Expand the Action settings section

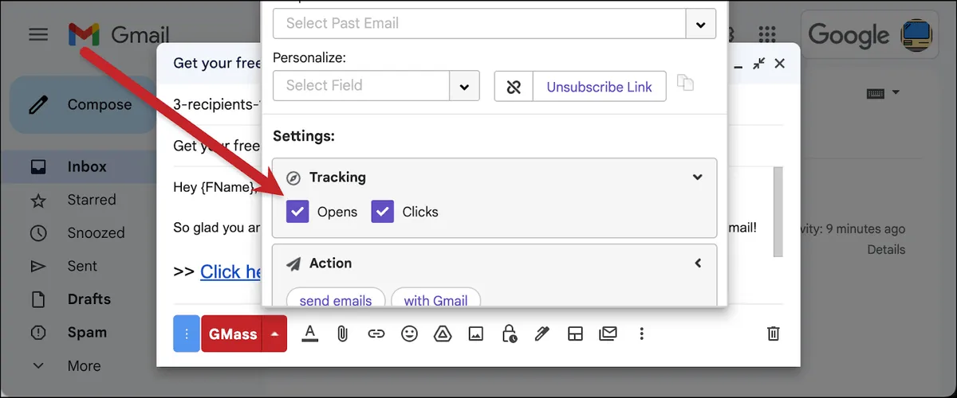[698, 263]
